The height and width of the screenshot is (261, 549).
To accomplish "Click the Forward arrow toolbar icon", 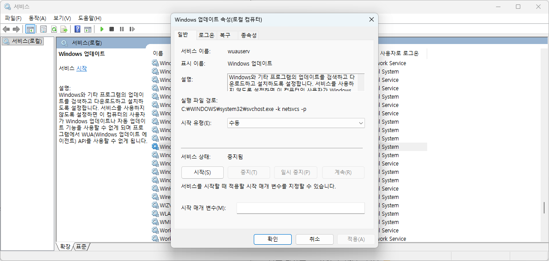I will point(16,29).
